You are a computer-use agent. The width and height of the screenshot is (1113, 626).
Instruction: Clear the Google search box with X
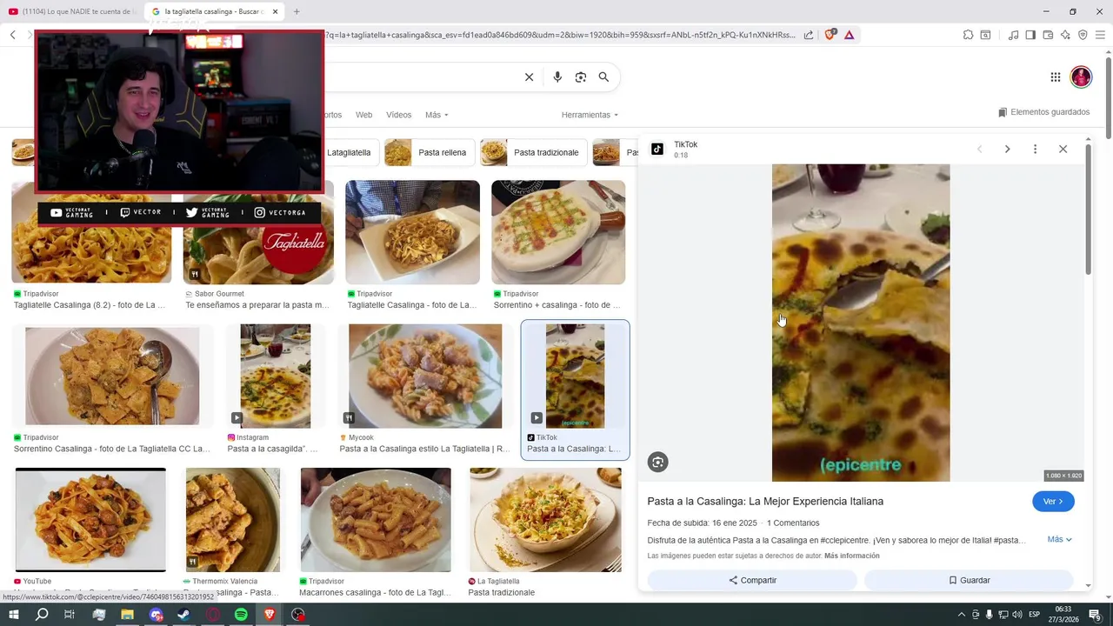tap(529, 77)
